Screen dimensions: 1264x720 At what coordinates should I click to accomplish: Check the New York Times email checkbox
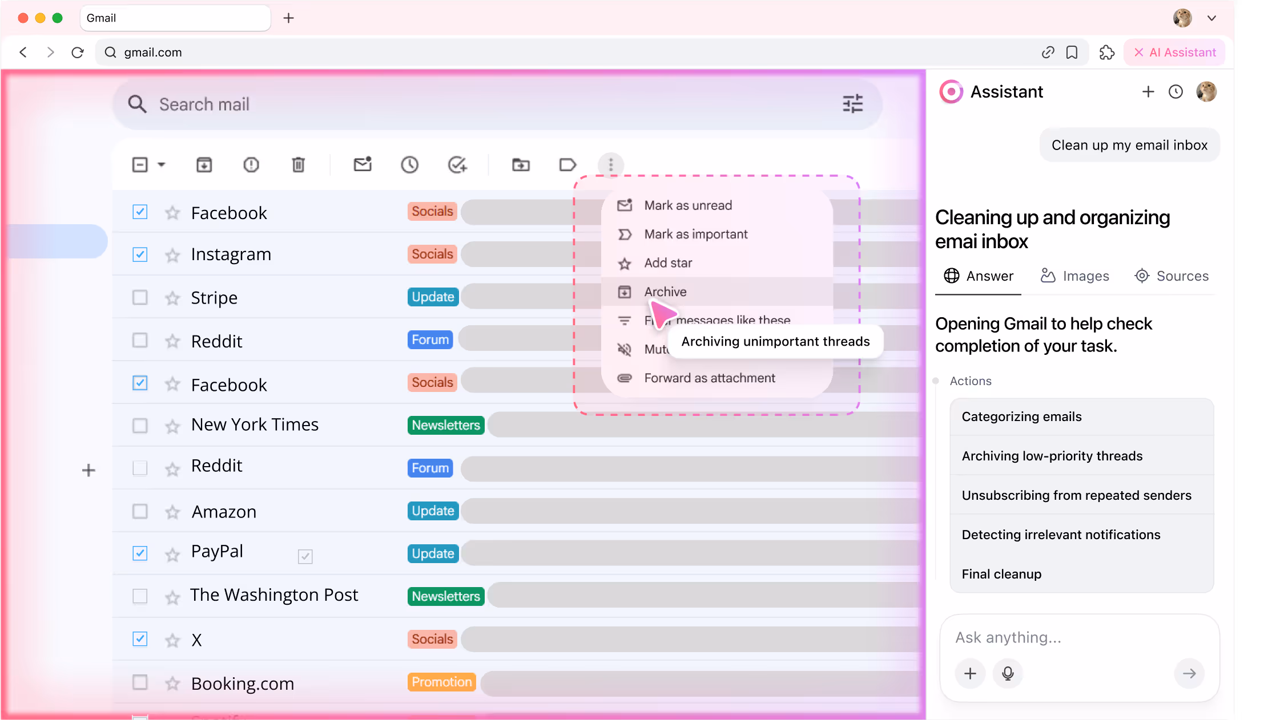pos(140,426)
